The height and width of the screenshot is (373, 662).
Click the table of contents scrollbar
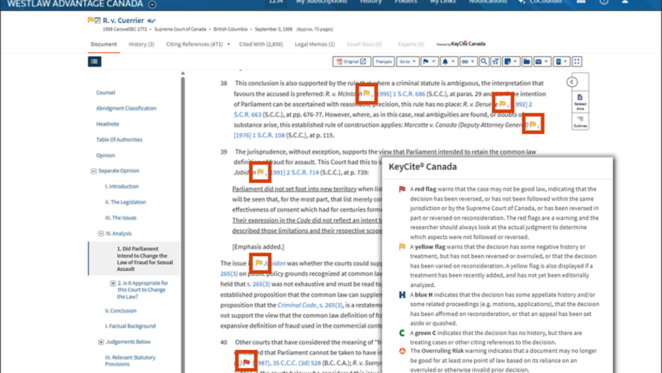pos(183,207)
